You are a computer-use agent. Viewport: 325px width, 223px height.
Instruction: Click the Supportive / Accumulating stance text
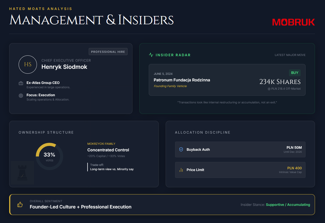click(x=288, y=205)
